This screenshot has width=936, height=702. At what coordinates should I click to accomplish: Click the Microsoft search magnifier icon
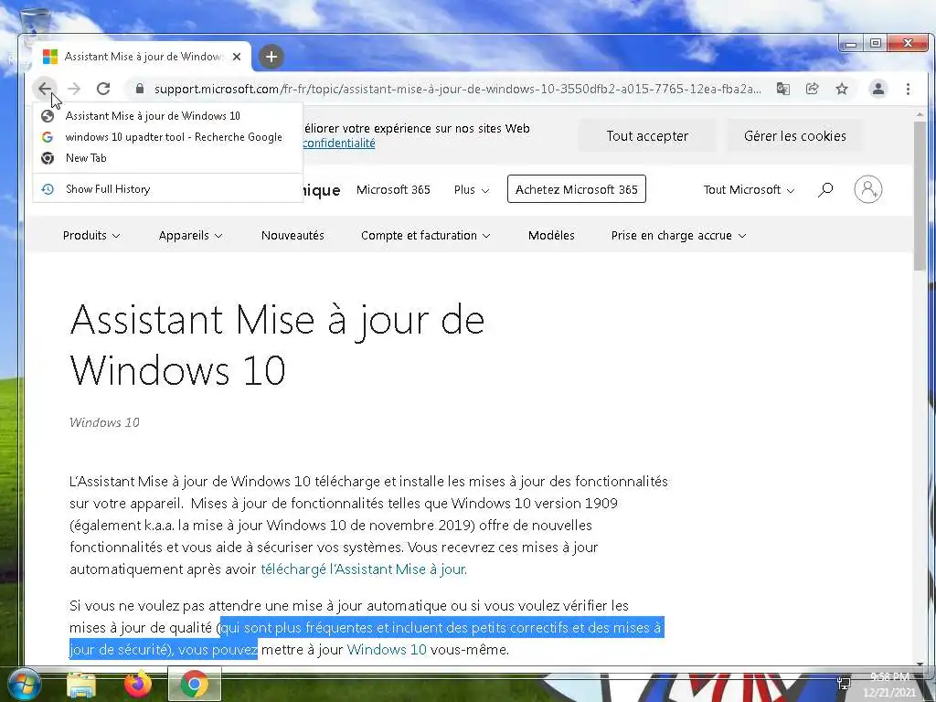825,190
